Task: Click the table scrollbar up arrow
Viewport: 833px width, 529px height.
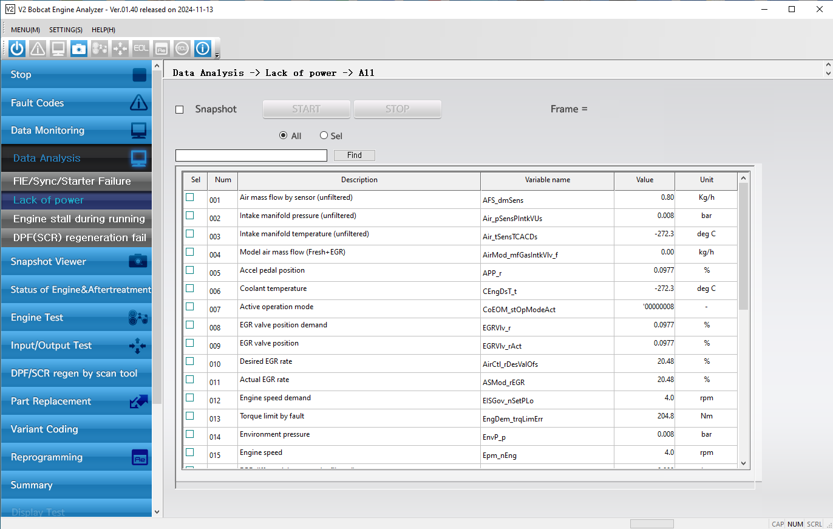Action: pyautogui.click(x=743, y=178)
